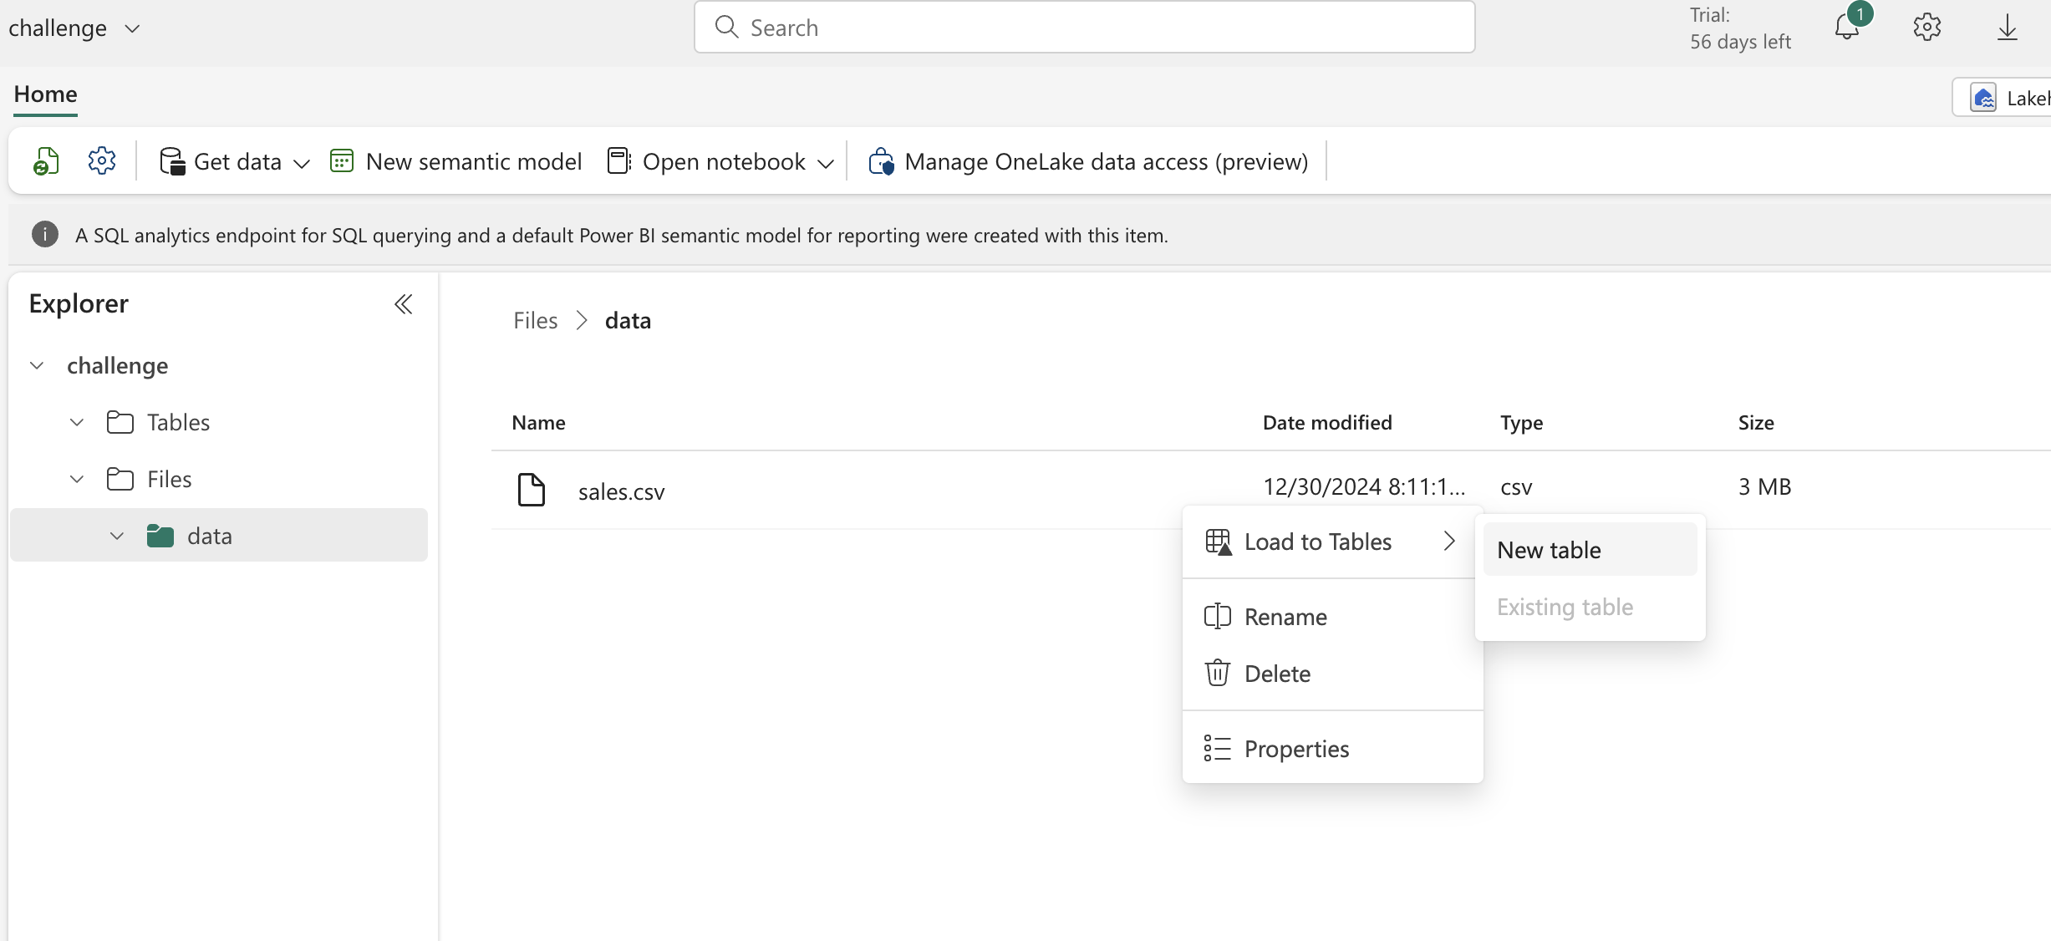This screenshot has width=2051, height=941.
Task: Open Properties from context menu
Action: tap(1332, 749)
